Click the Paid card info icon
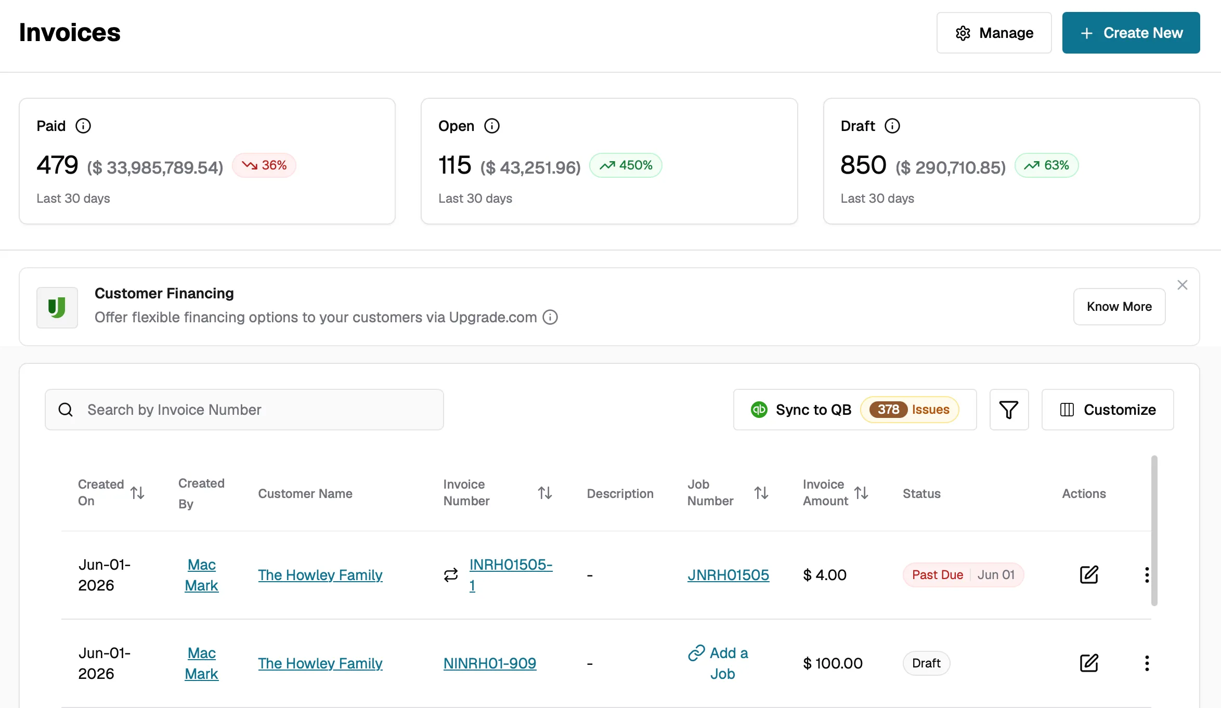1221x708 pixels. [x=83, y=126]
